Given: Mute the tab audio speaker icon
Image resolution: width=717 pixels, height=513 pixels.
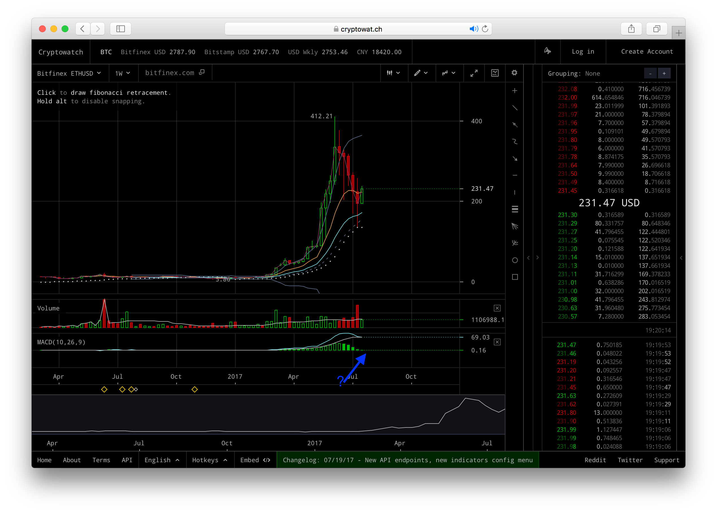Looking at the screenshot, I should point(473,29).
